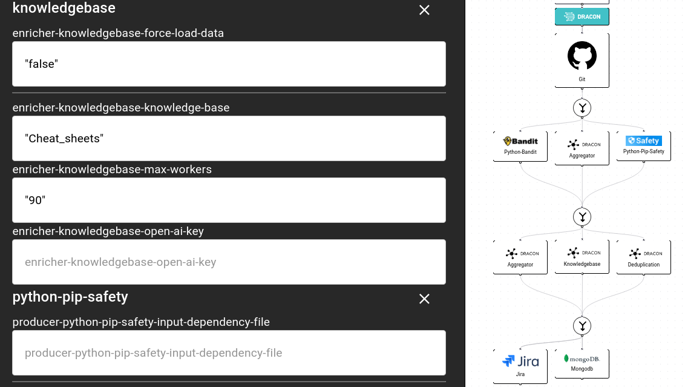Close the knowledgebase configuration section
Screen dimensions: 685x387
[424, 10]
